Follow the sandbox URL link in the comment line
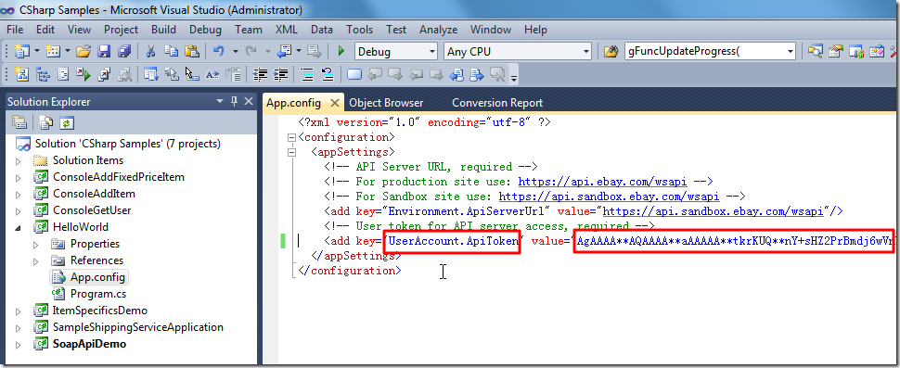This screenshot has width=900, height=368. 609,197
